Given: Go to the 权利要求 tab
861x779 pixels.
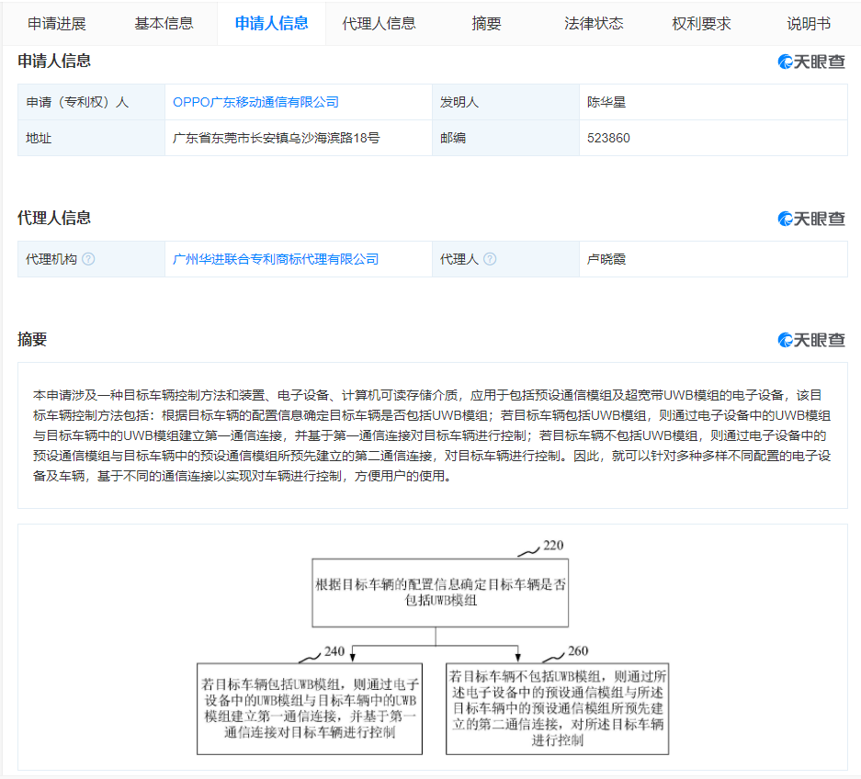Looking at the screenshot, I should click(701, 24).
